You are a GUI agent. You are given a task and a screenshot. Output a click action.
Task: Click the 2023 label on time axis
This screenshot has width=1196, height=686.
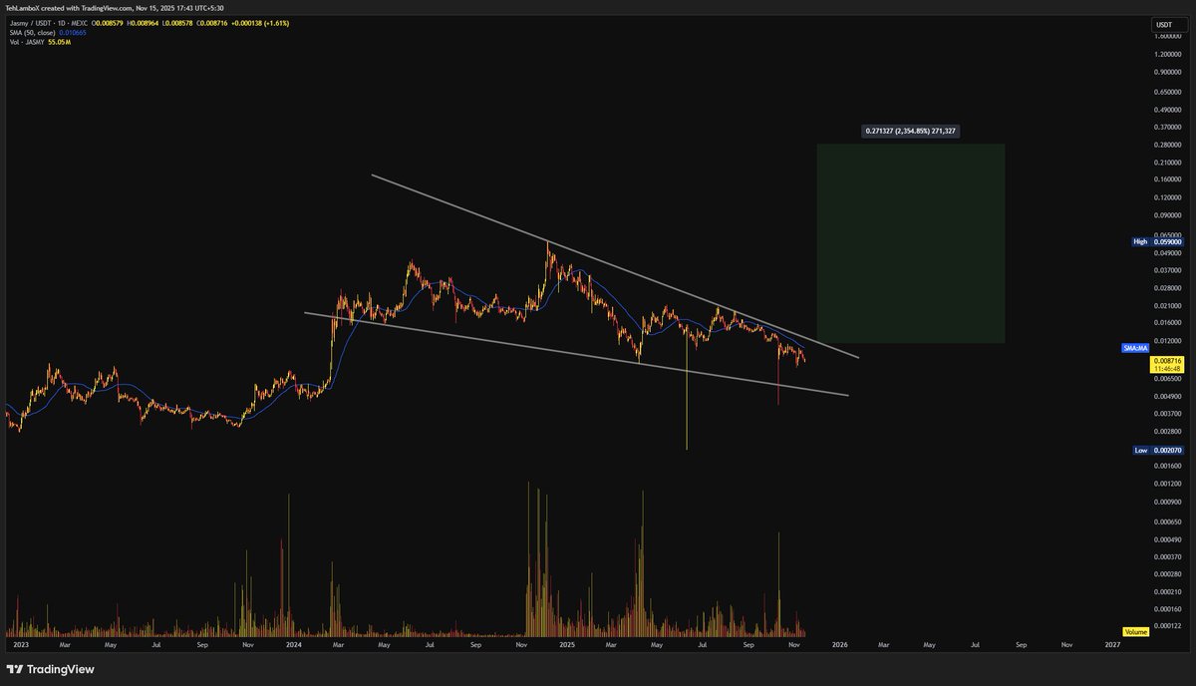tap(20, 645)
